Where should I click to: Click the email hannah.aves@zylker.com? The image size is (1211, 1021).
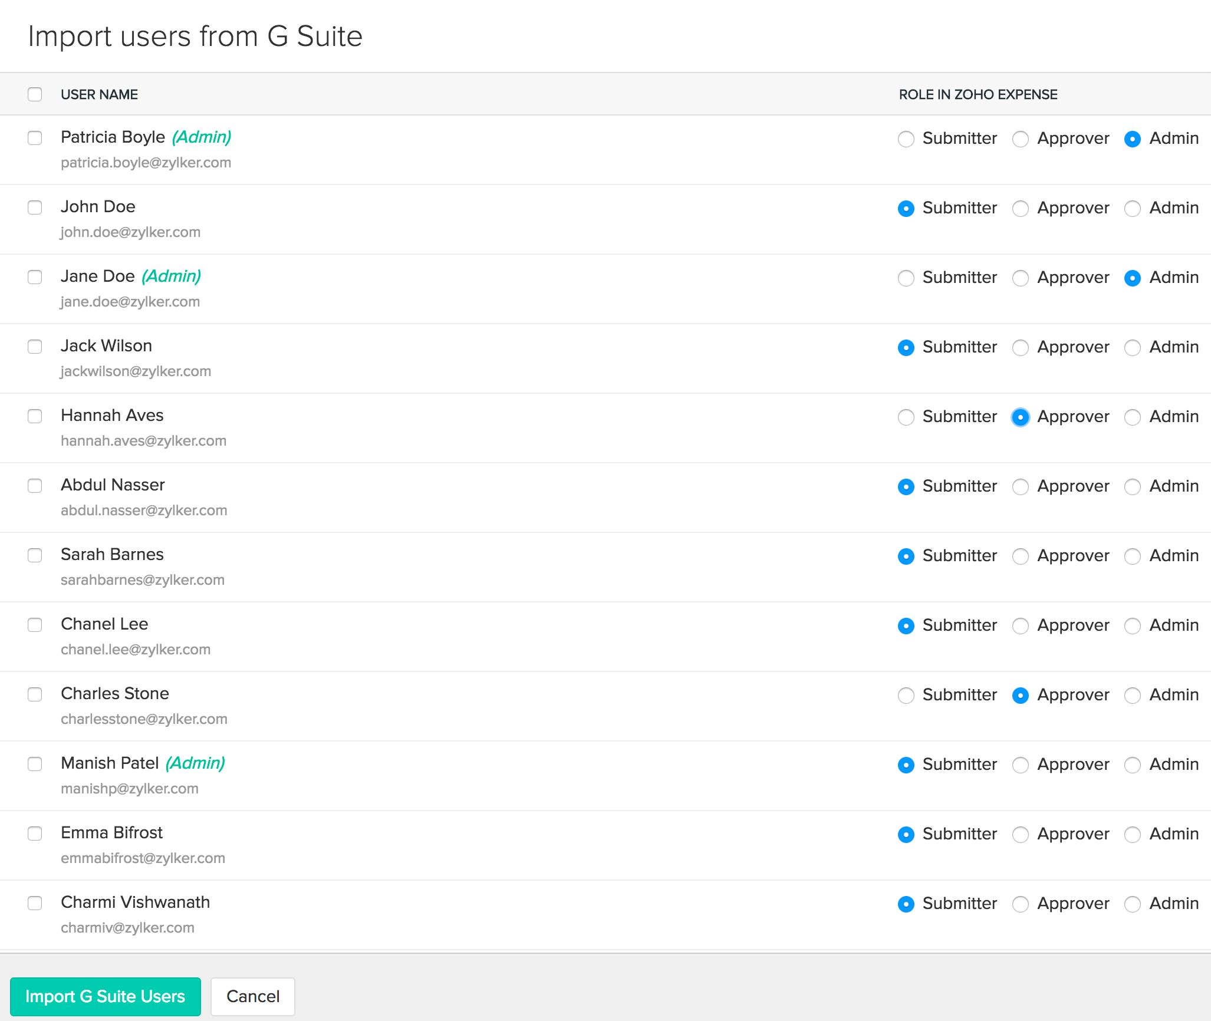143,441
